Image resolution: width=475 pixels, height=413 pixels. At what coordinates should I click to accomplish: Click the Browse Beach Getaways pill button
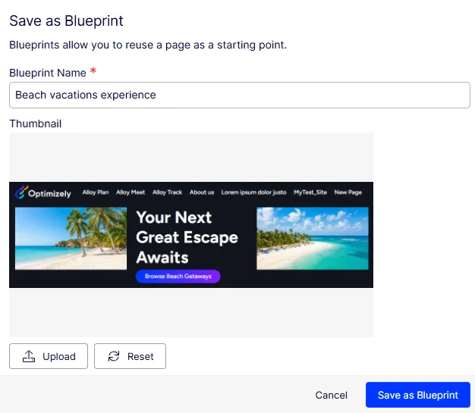[x=178, y=277]
